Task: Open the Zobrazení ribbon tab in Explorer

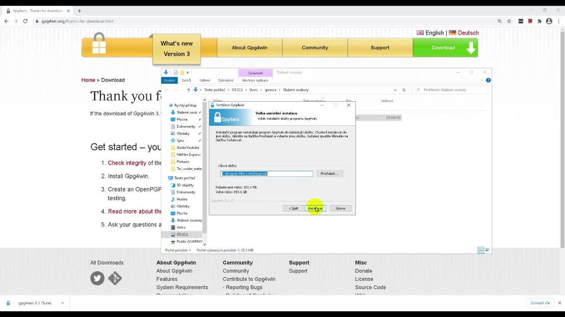Action: (226, 80)
